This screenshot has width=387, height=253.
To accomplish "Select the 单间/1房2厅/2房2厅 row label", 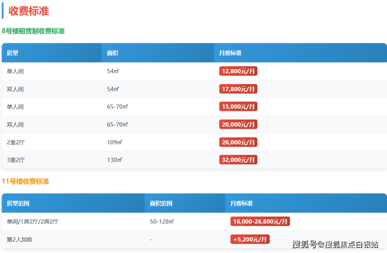I will 32,222.
